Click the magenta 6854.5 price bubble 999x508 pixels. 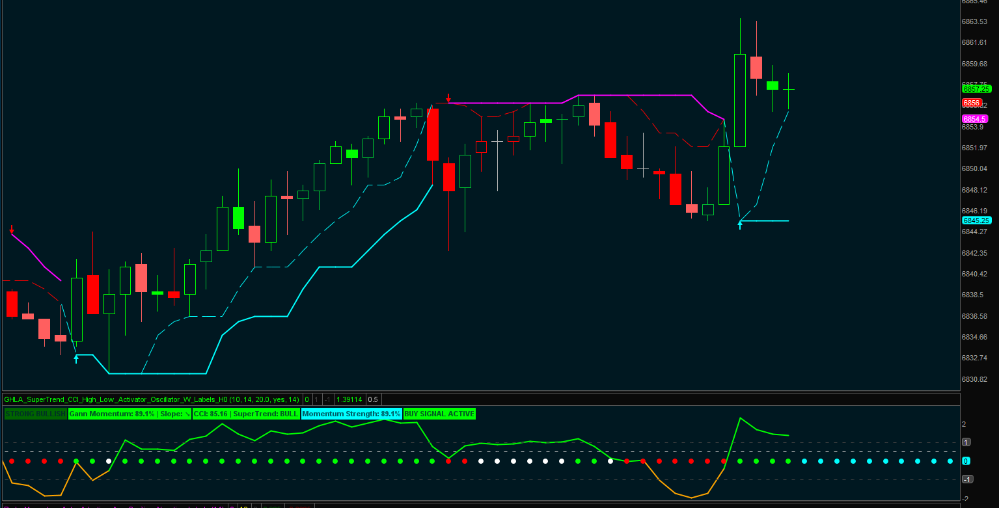coord(974,119)
